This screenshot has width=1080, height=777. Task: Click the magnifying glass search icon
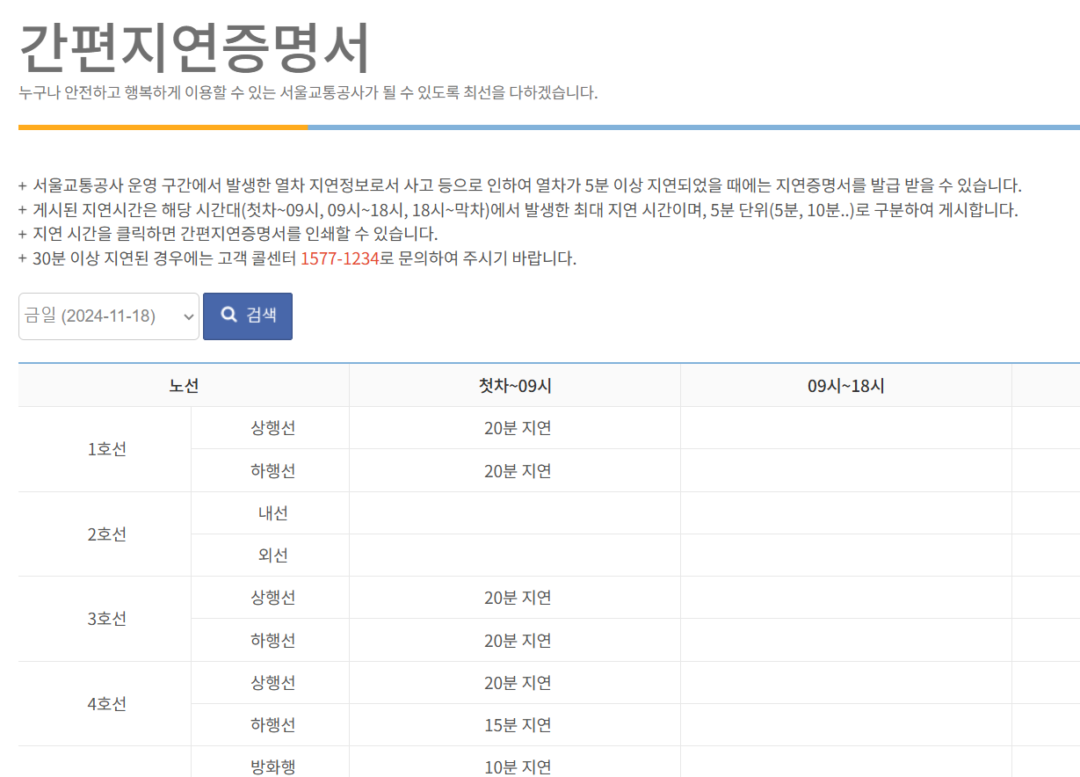[228, 316]
